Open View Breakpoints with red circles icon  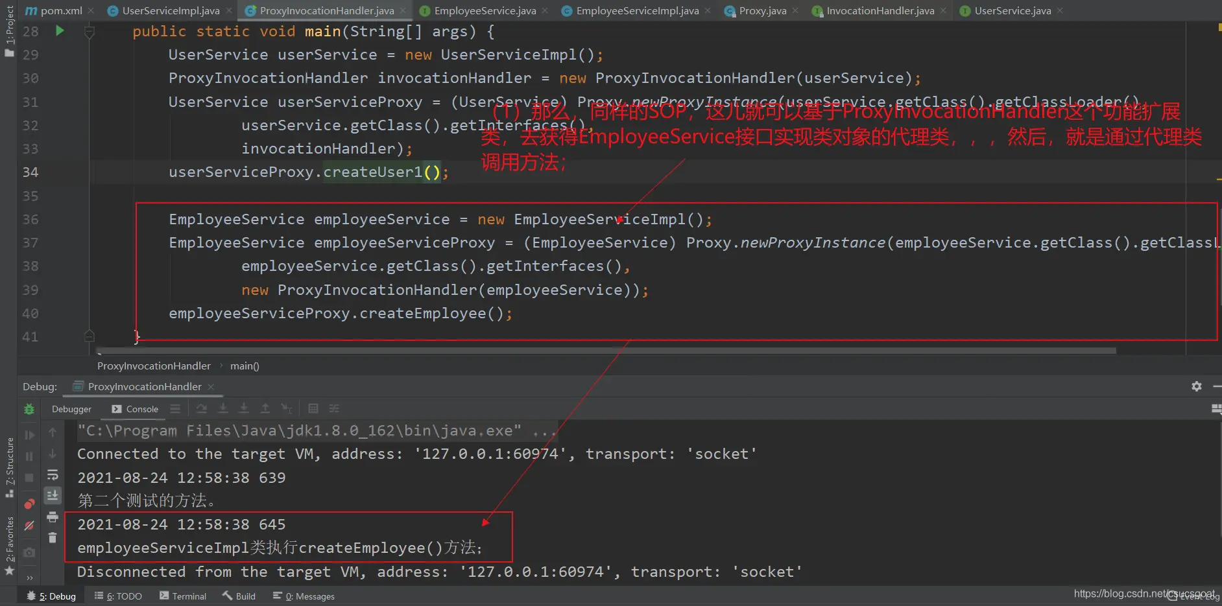tap(29, 504)
